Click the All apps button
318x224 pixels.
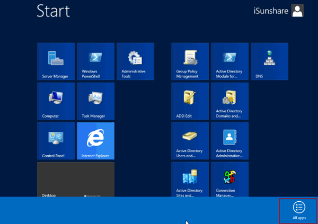[298, 210]
